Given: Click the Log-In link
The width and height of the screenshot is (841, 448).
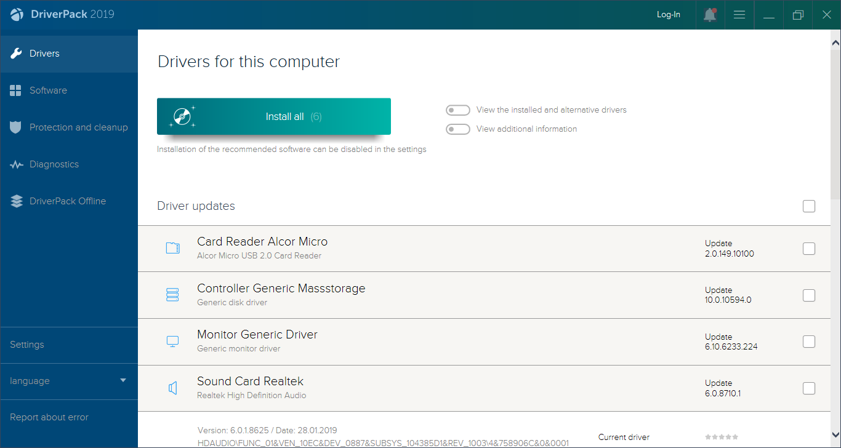Looking at the screenshot, I should 669,14.
